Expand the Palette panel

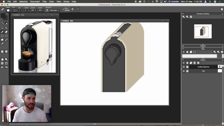183,46
